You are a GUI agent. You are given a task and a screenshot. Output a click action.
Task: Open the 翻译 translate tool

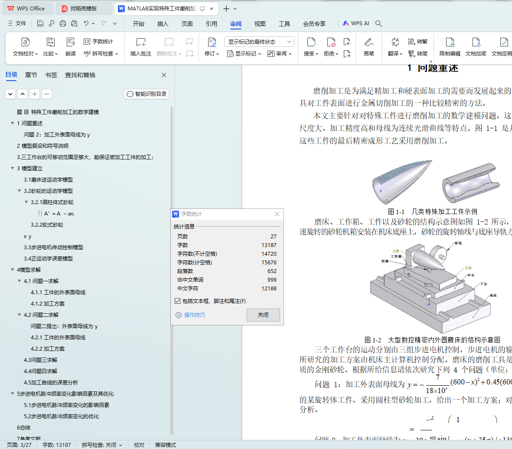[395, 47]
